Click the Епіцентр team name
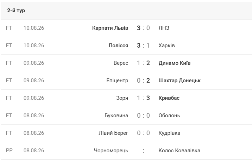The image size is (252, 160). (x=117, y=81)
